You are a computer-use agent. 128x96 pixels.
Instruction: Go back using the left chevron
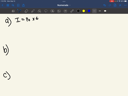pos(2,5)
